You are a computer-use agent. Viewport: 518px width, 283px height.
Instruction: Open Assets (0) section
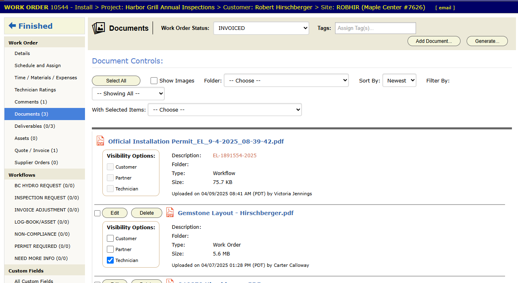(x=45, y=138)
